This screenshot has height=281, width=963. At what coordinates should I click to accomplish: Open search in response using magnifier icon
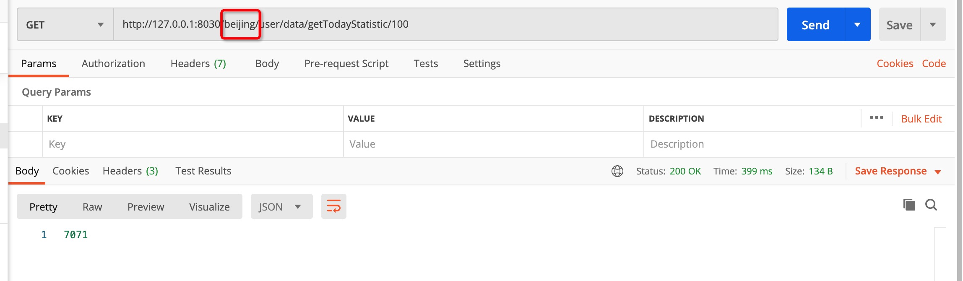(x=931, y=205)
